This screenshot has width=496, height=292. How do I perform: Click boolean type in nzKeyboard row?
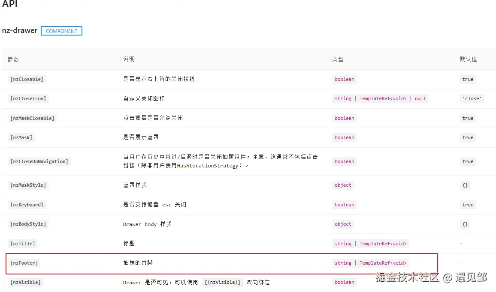coord(345,205)
